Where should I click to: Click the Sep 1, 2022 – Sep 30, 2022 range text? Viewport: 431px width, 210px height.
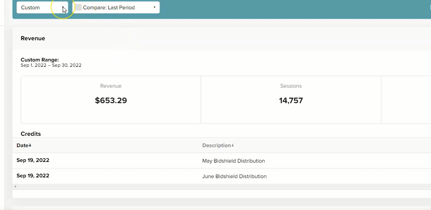pos(51,65)
